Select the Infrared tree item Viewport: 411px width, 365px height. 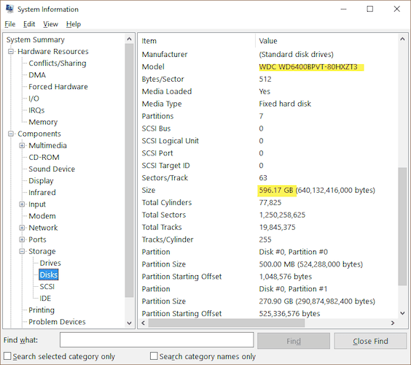(42, 193)
